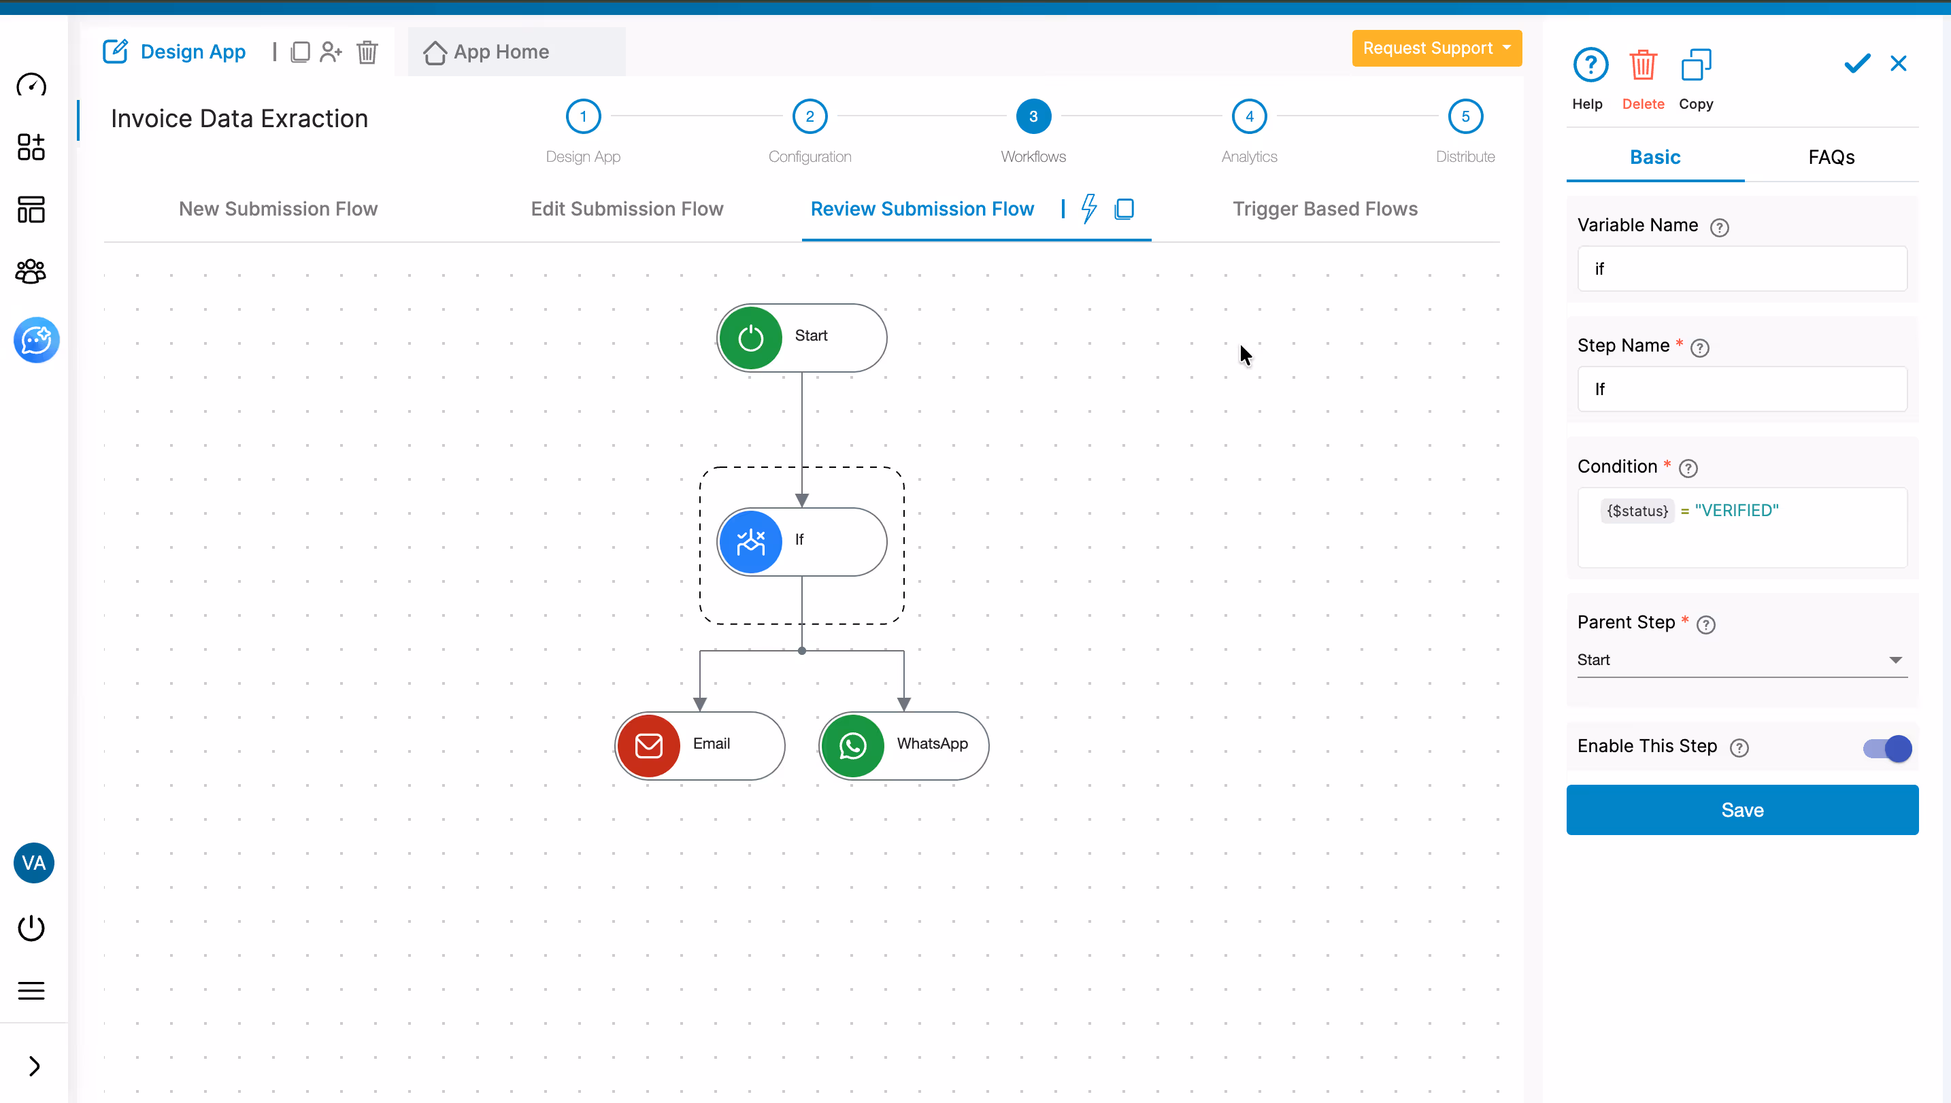Click the lightning bolt icon on Review tab

(x=1089, y=208)
